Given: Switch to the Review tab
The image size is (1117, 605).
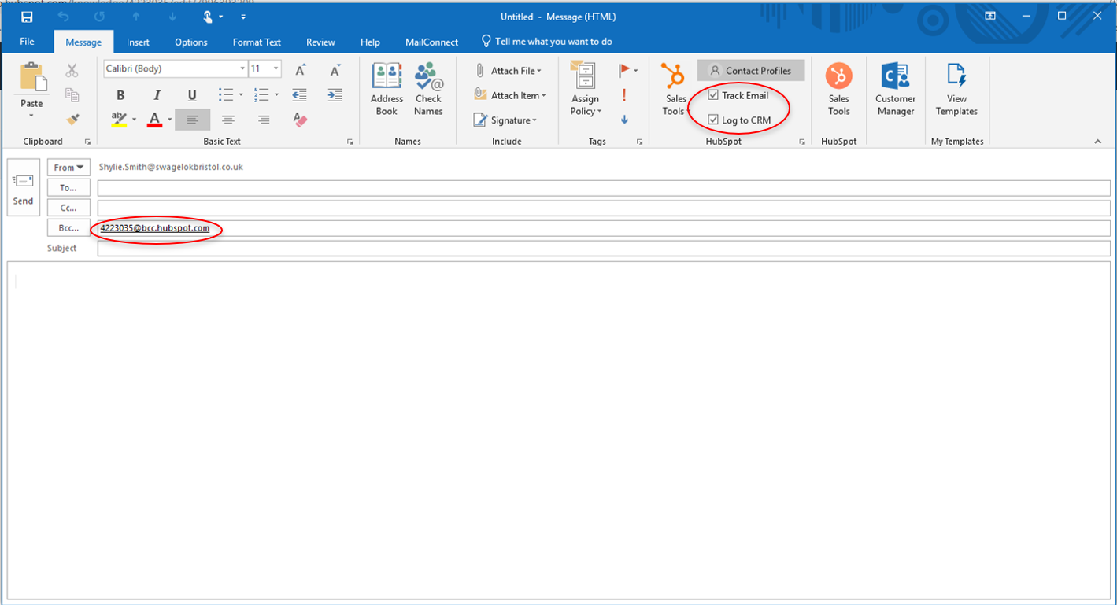Looking at the screenshot, I should pyautogui.click(x=320, y=42).
